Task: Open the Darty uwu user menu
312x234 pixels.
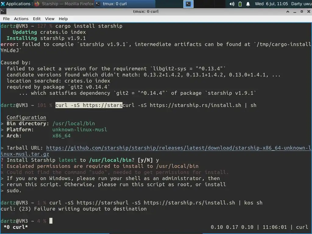Action: (x=301, y=4)
